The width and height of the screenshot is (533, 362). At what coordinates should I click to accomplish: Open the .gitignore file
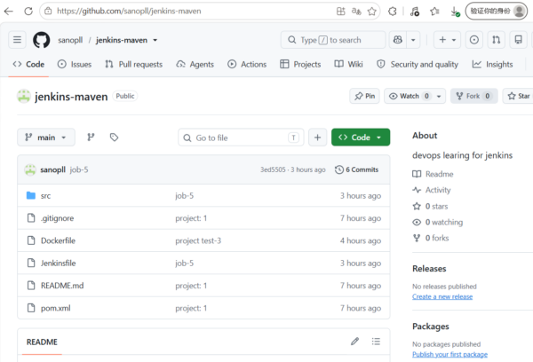[57, 218]
